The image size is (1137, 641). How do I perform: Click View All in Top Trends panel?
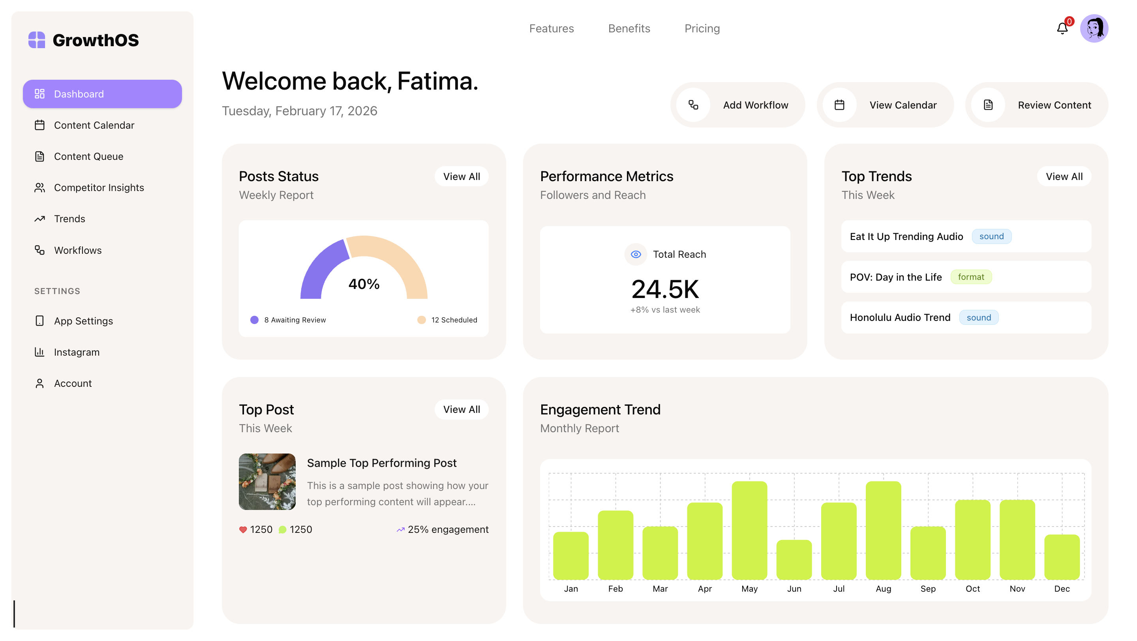[x=1064, y=176]
